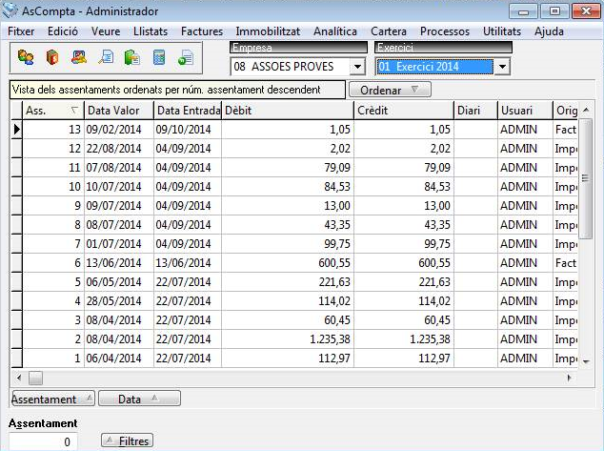Click Data Valor 01/07/2014
Viewport: 604px width, 451px height.
[x=113, y=244]
